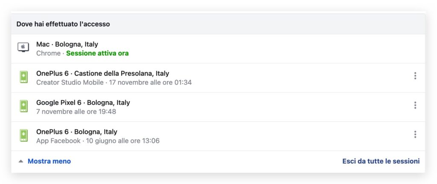Click the OnePlus 6 Bologna phone icon
Image resolution: width=437 pixels, height=184 pixels.
tap(24, 135)
